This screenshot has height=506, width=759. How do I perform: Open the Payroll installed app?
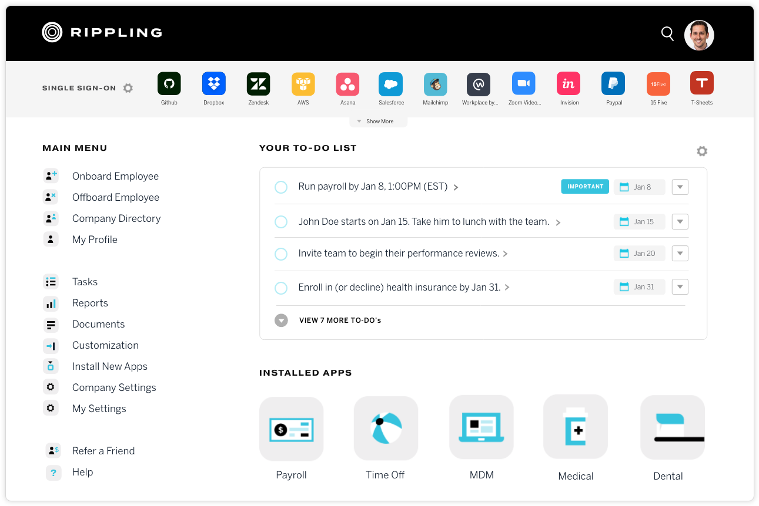[x=292, y=429]
